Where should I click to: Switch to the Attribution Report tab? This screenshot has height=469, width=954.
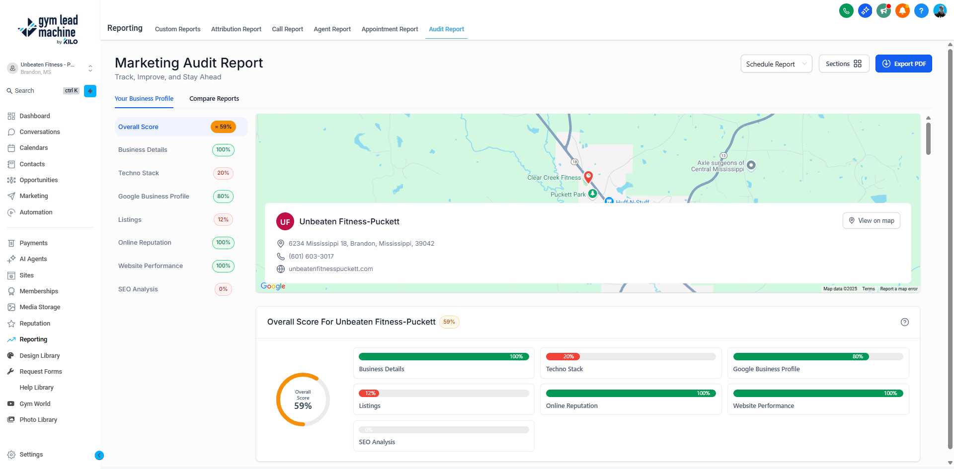(x=236, y=29)
